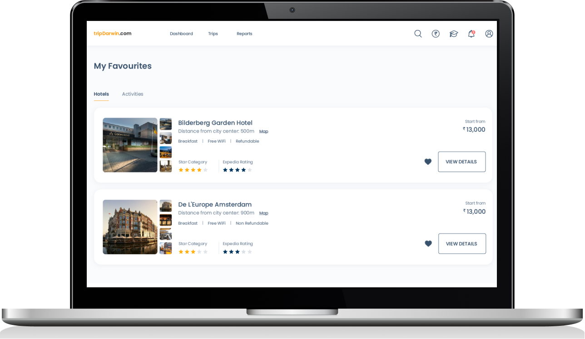This screenshot has height=339, width=585.
Task: Open Map link for De L'Europe Amsterdam
Action: tap(264, 213)
